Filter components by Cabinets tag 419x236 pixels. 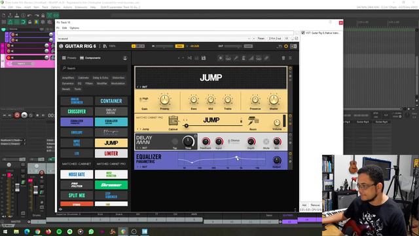[x=83, y=77]
